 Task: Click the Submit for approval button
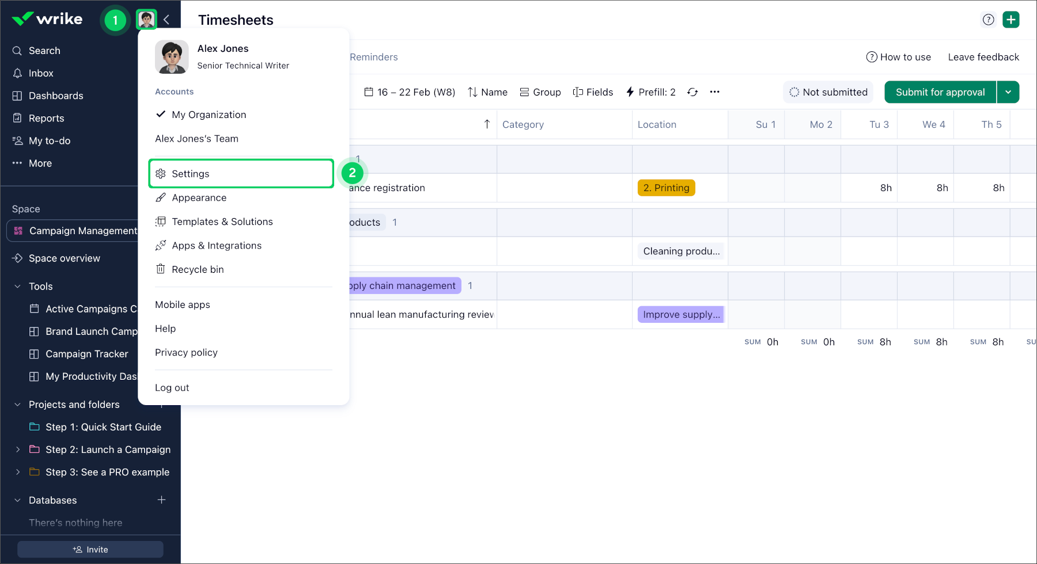tap(940, 92)
